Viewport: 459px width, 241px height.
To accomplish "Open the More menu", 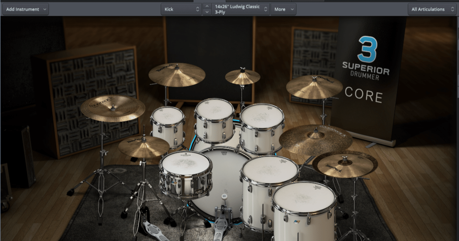I will (283, 9).
